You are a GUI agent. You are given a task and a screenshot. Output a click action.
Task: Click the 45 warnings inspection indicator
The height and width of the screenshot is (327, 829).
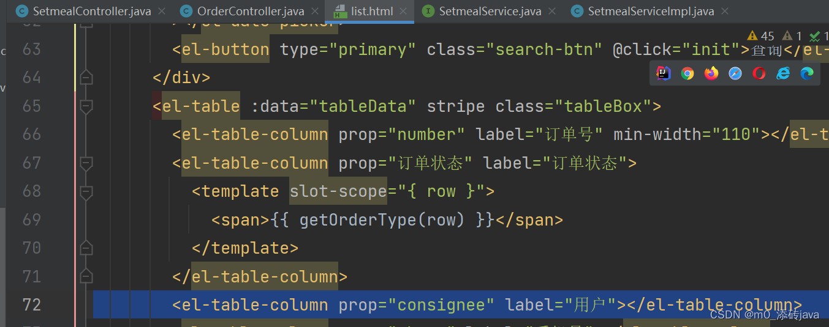761,36
